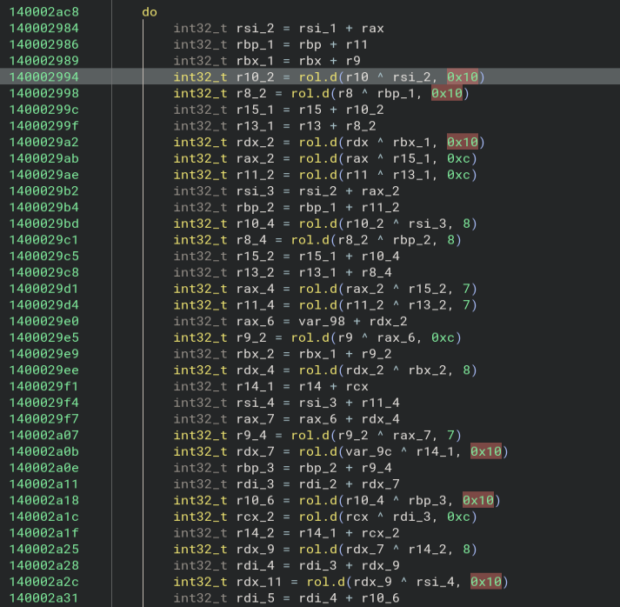Click address 140002a18
Viewport: 620px width, 607px height.
pos(43,500)
